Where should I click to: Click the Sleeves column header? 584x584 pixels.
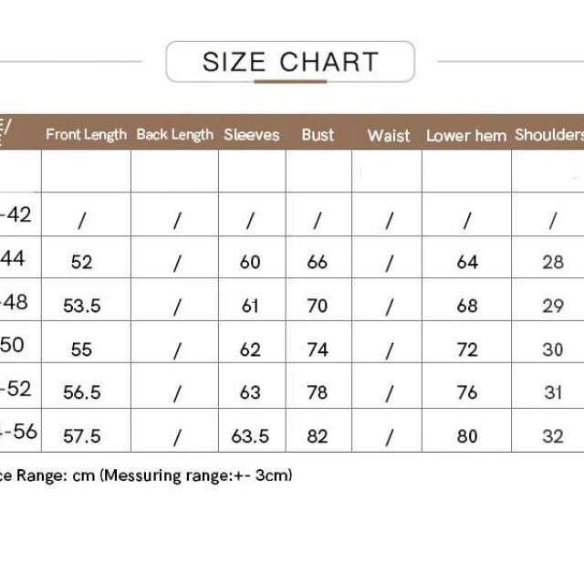click(251, 135)
